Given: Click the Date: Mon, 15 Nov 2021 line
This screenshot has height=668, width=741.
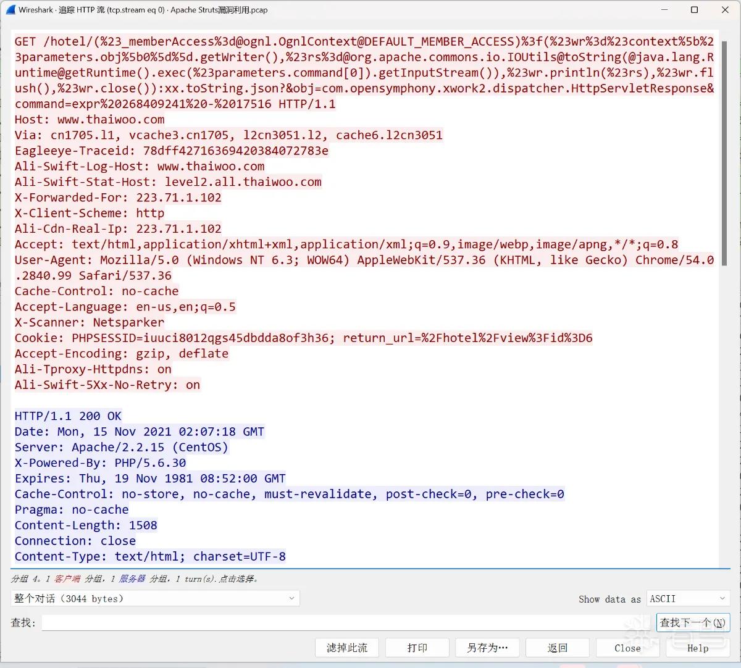Looking at the screenshot, I should 139,432.
